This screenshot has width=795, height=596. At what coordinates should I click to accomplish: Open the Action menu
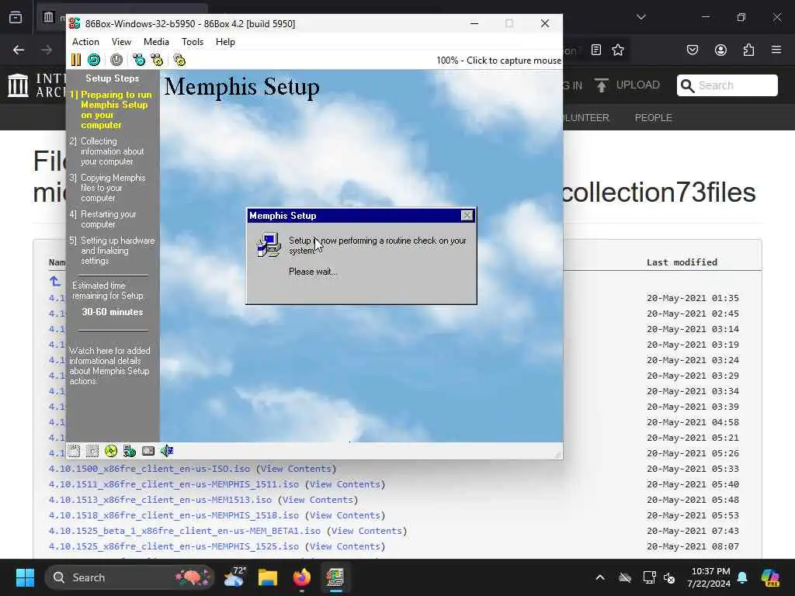pyautogui.click(x=85, y=42)
